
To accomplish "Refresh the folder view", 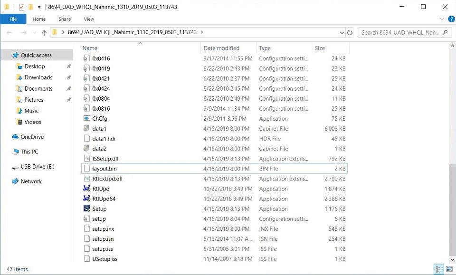I will pyautogui.click(x=350, y=33).
